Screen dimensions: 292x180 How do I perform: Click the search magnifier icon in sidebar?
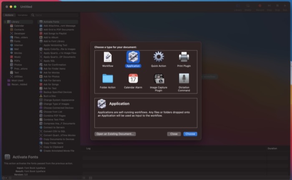[33, 15]
